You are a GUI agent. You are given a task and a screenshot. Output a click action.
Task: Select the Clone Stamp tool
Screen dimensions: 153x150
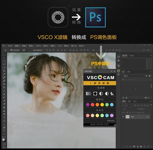[x=4, y=94]
